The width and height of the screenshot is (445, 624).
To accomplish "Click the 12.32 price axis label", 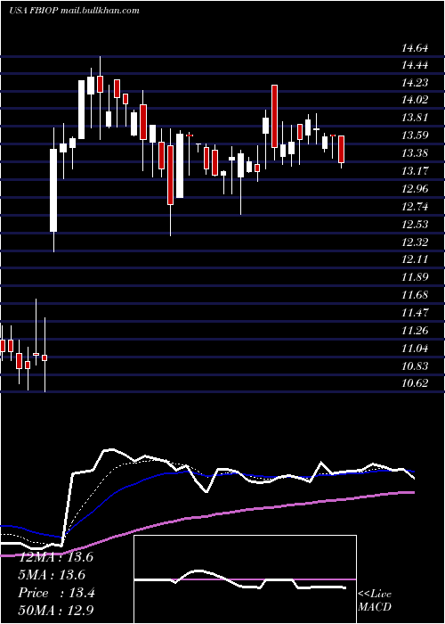I will coord(415,242).
